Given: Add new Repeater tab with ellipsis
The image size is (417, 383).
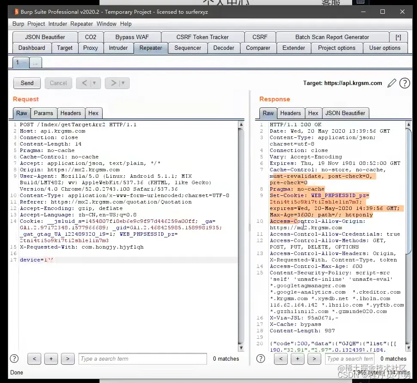Looking at the screenshot, I should pyautogui.click(x=35, y=63).
